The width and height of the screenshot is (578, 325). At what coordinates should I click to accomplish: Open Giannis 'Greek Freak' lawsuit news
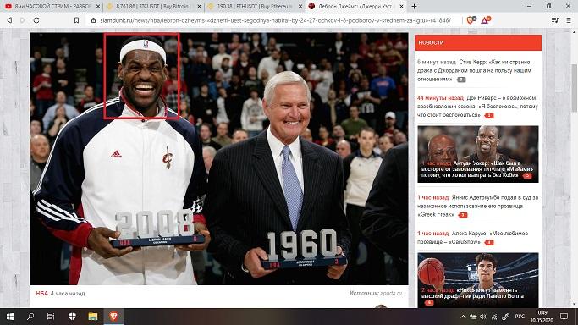click(x=478, y=206)
